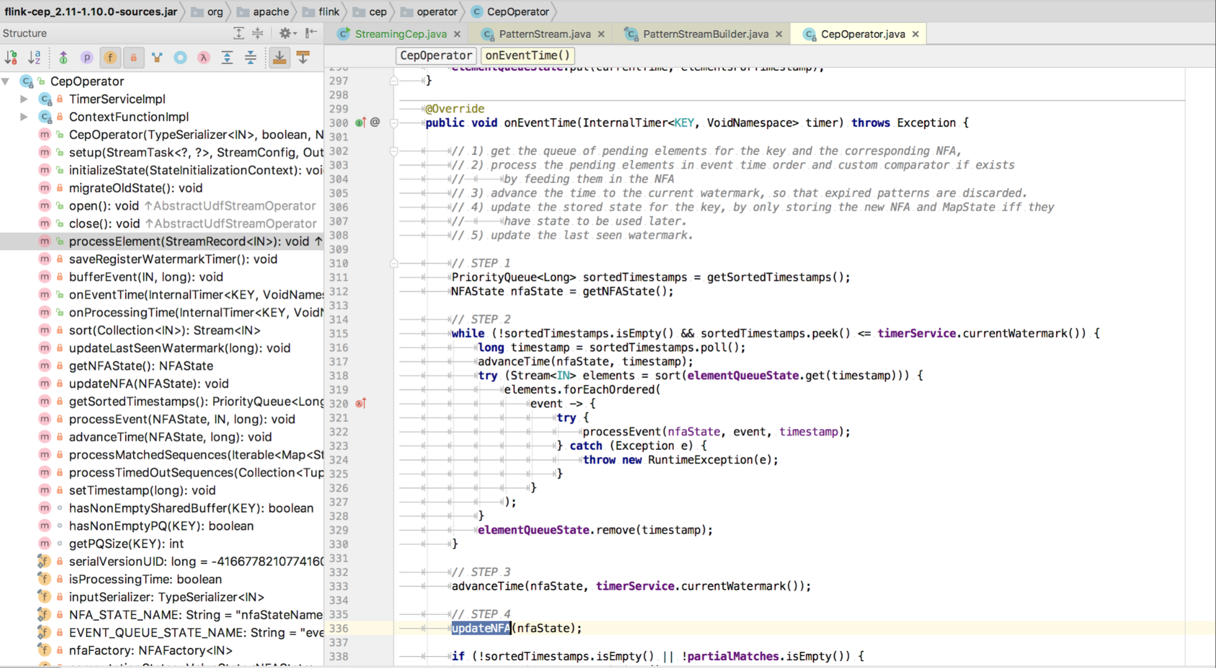Click the onEventTime() breadcrumb button

pos(527,55)
